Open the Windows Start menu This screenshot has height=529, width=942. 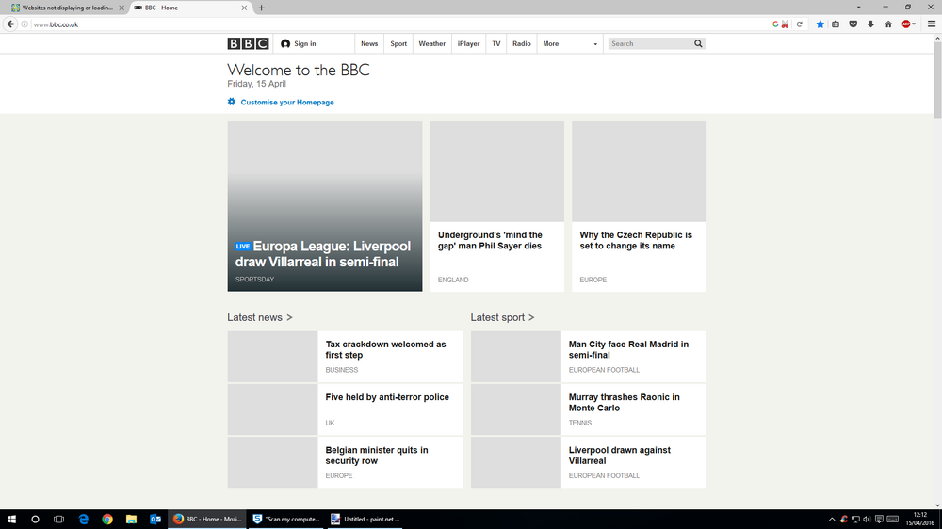(x=11, y=520)
